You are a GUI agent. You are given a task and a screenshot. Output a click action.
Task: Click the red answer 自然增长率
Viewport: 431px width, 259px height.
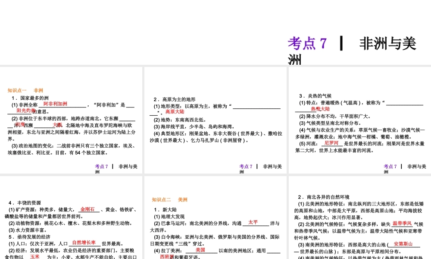tap(84, 243)
